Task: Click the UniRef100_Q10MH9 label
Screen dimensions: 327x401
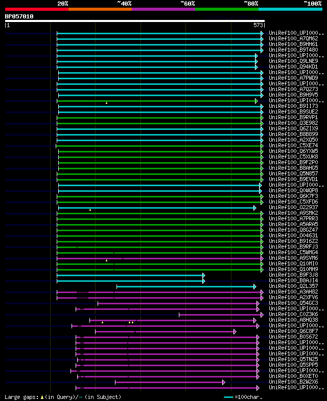Action: 293,269
